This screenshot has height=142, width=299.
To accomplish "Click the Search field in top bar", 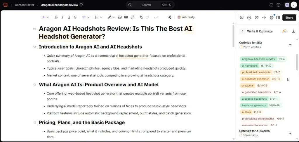I will [x=150, y=5].
